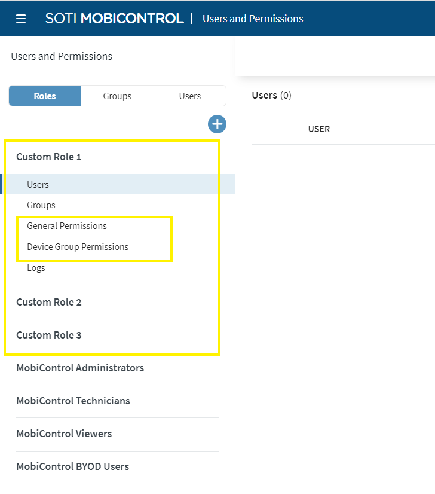
Task: Switch to the Groups tab
Action: (117, 96)
